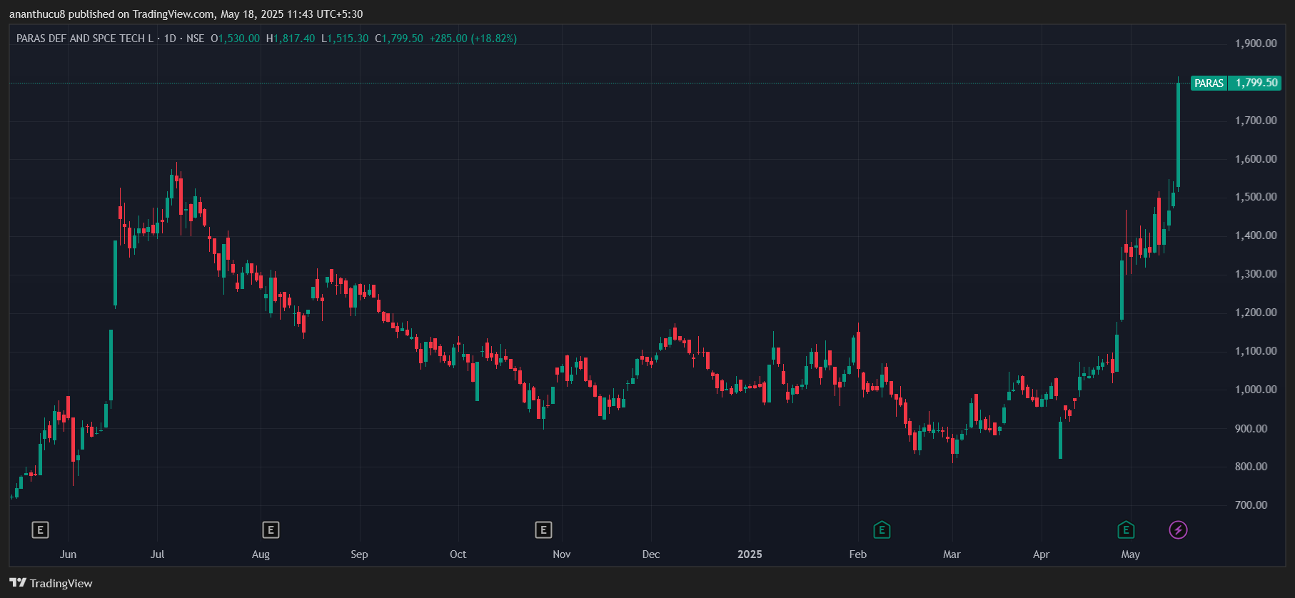
Task: Select the 1,799.50 current price label
Action: (x=1256, y=83)
